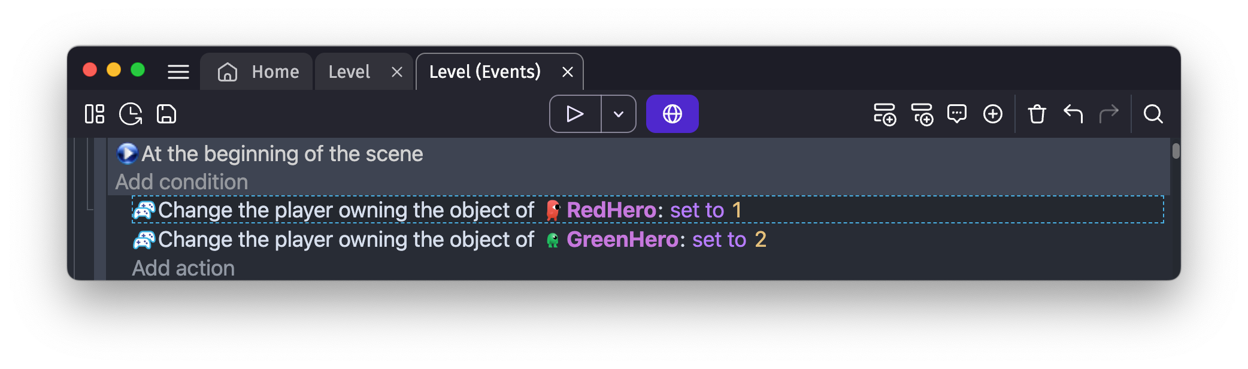Add a comment to the event sheet
The width and height of the screenshot is (1248, 369).
[x=956, y=114]
